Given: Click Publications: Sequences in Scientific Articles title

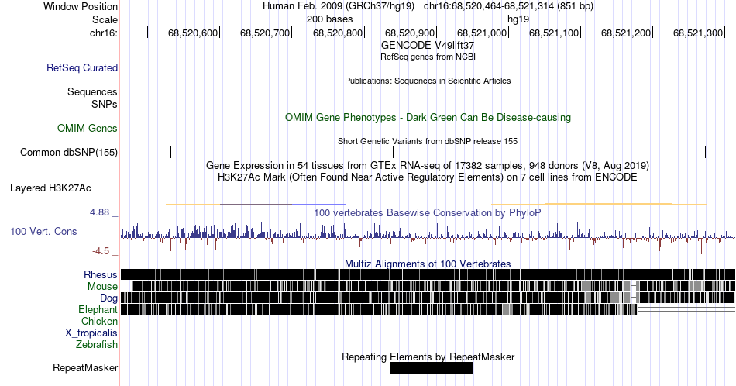Looking at the screenshot, I should 428,81.
